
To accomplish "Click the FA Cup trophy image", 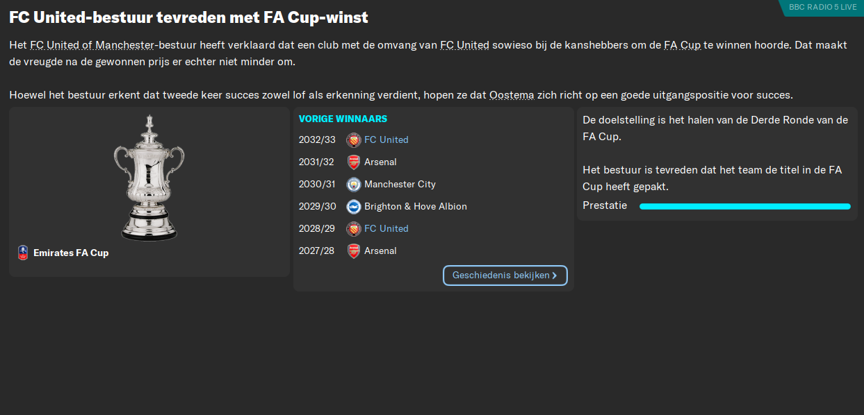I will coord(149,178).
